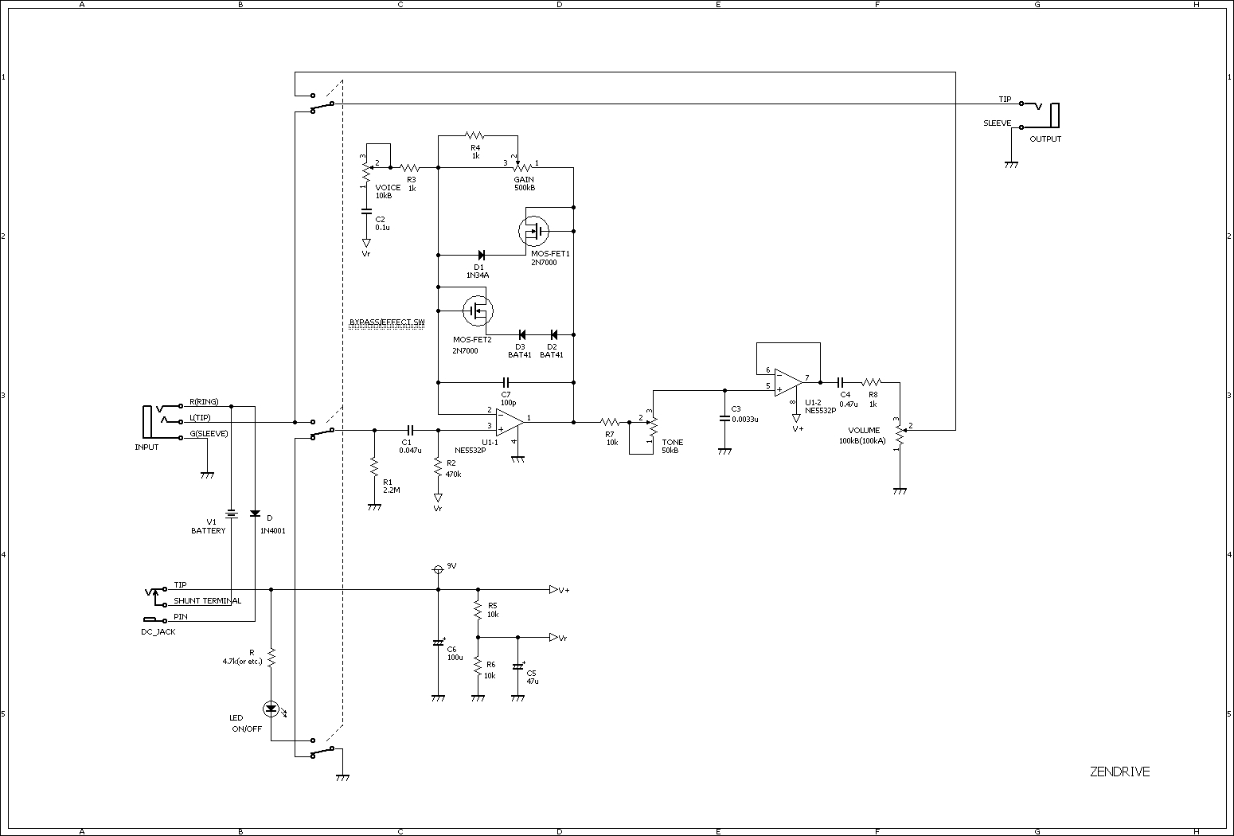Screen dimensions: 1234x836
Task: Click the D1 1N34A diode symbol
Action: click(480, 255)
